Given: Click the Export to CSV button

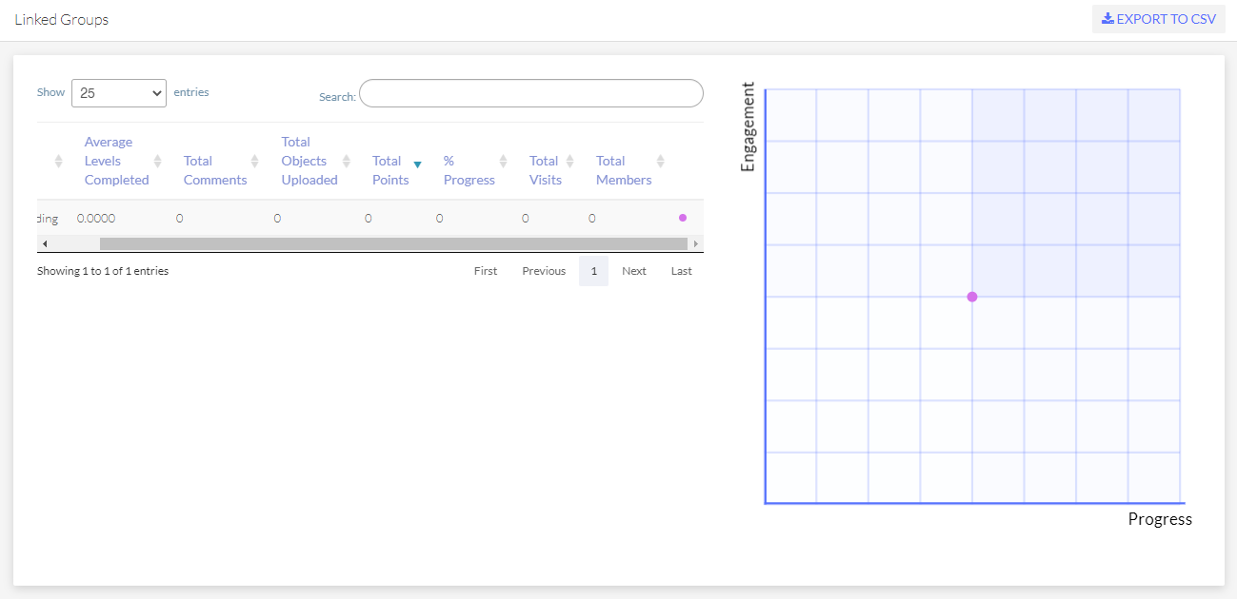Looking at the screenshot, I should tap(1158, 19).
